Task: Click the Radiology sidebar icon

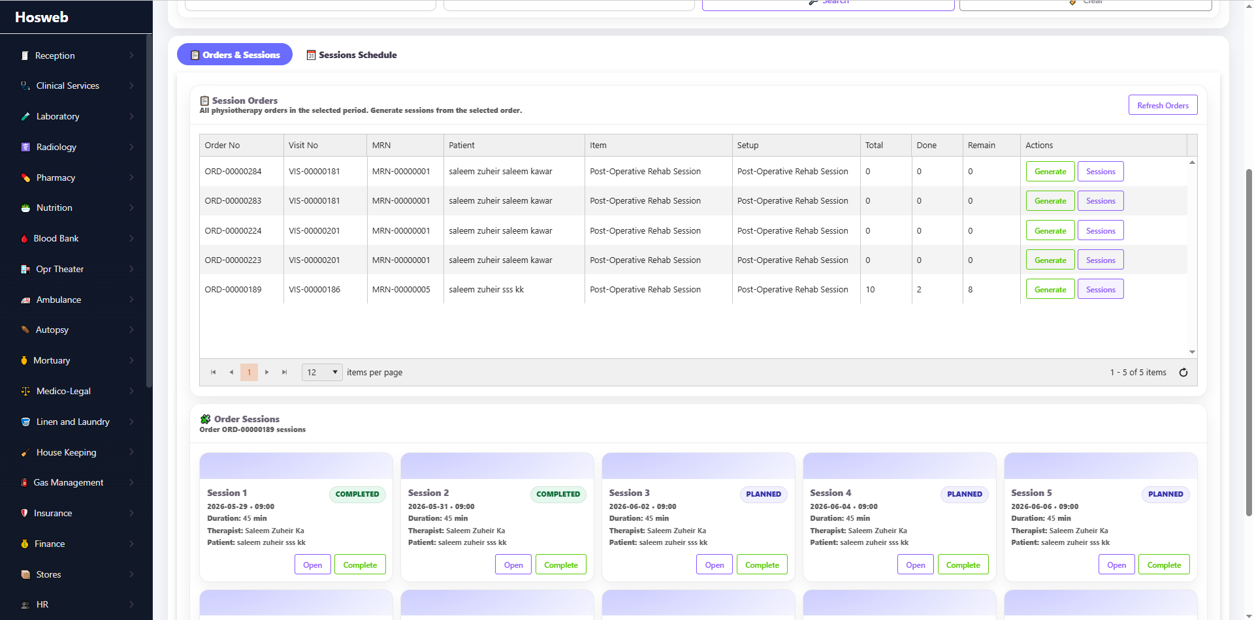Action: tap(25, 147)
